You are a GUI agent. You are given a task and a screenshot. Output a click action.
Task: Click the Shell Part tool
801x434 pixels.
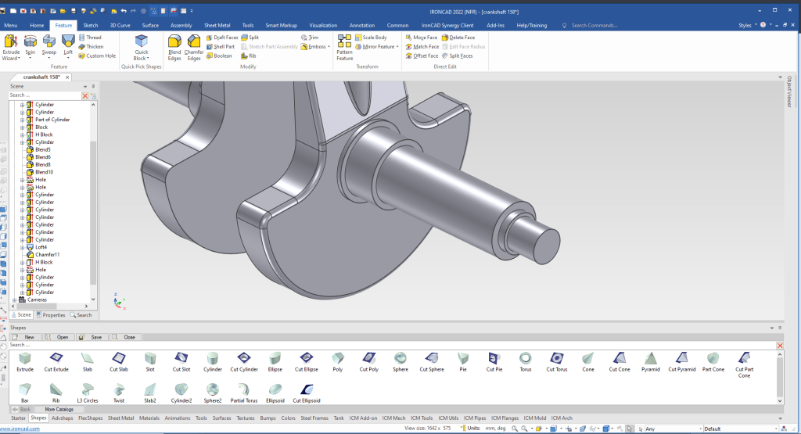coord(220,46)
